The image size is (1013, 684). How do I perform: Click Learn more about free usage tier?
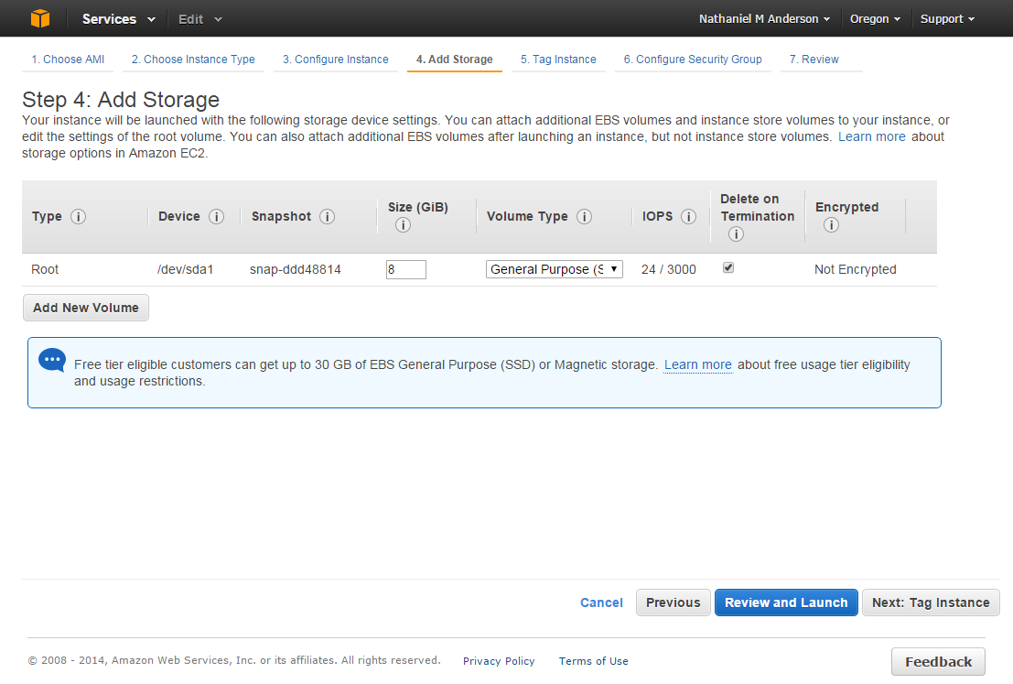coord(697,364)
